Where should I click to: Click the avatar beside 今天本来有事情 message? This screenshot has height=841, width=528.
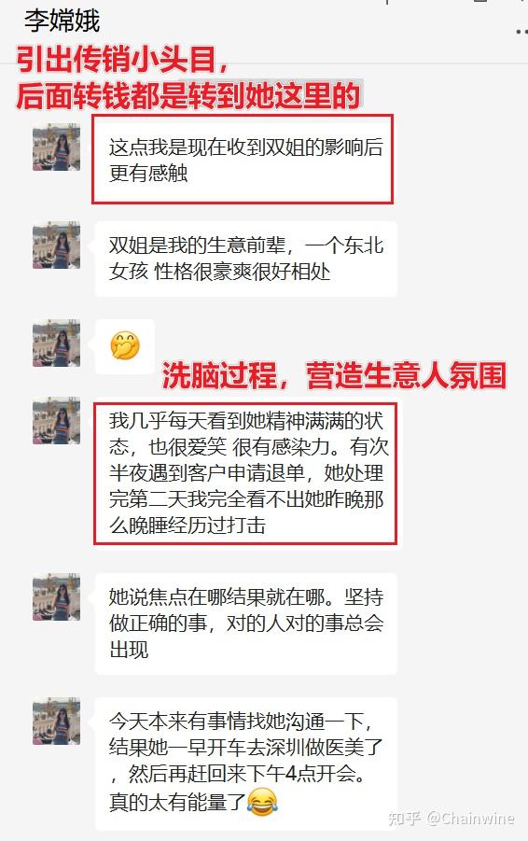(x=56, y=722)
